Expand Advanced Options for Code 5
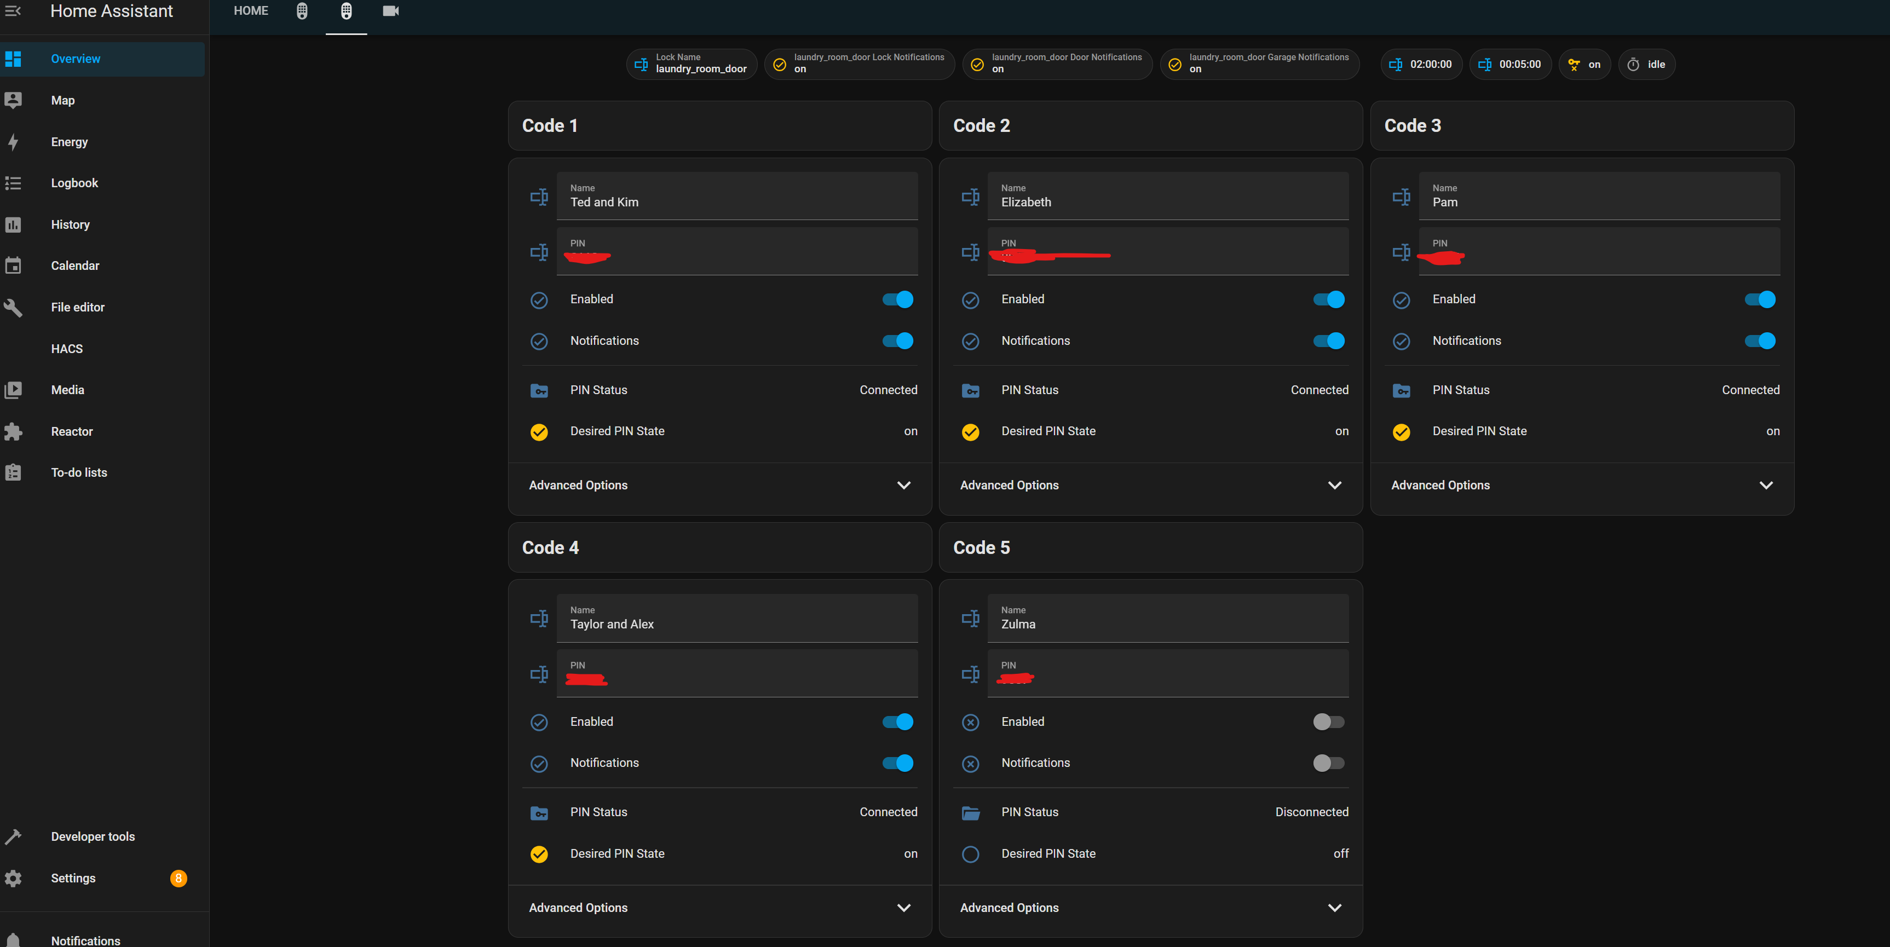 1150,908
